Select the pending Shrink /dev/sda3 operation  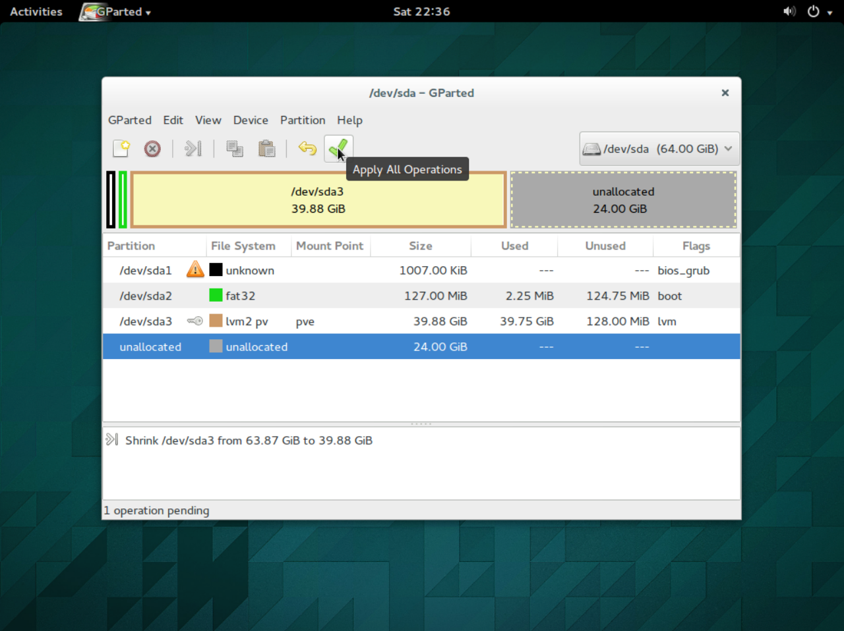(249, 440)
